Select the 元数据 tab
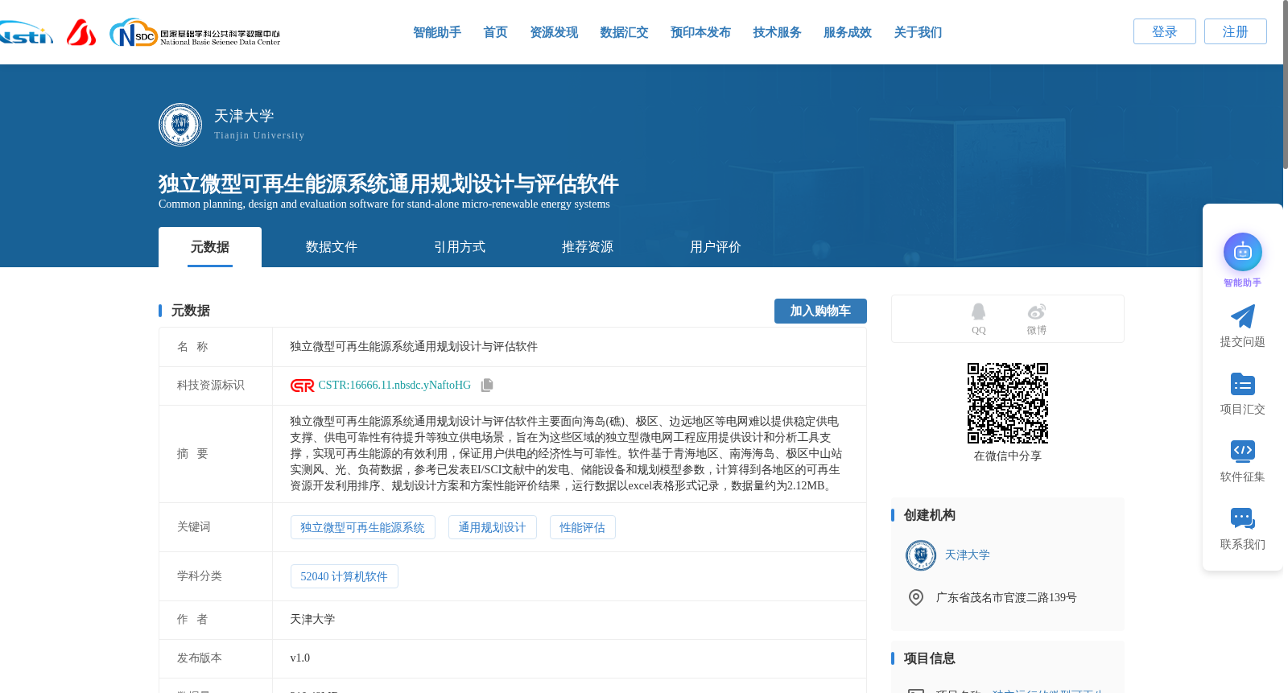The image size is (1288, 693). [x=210, y=247]
